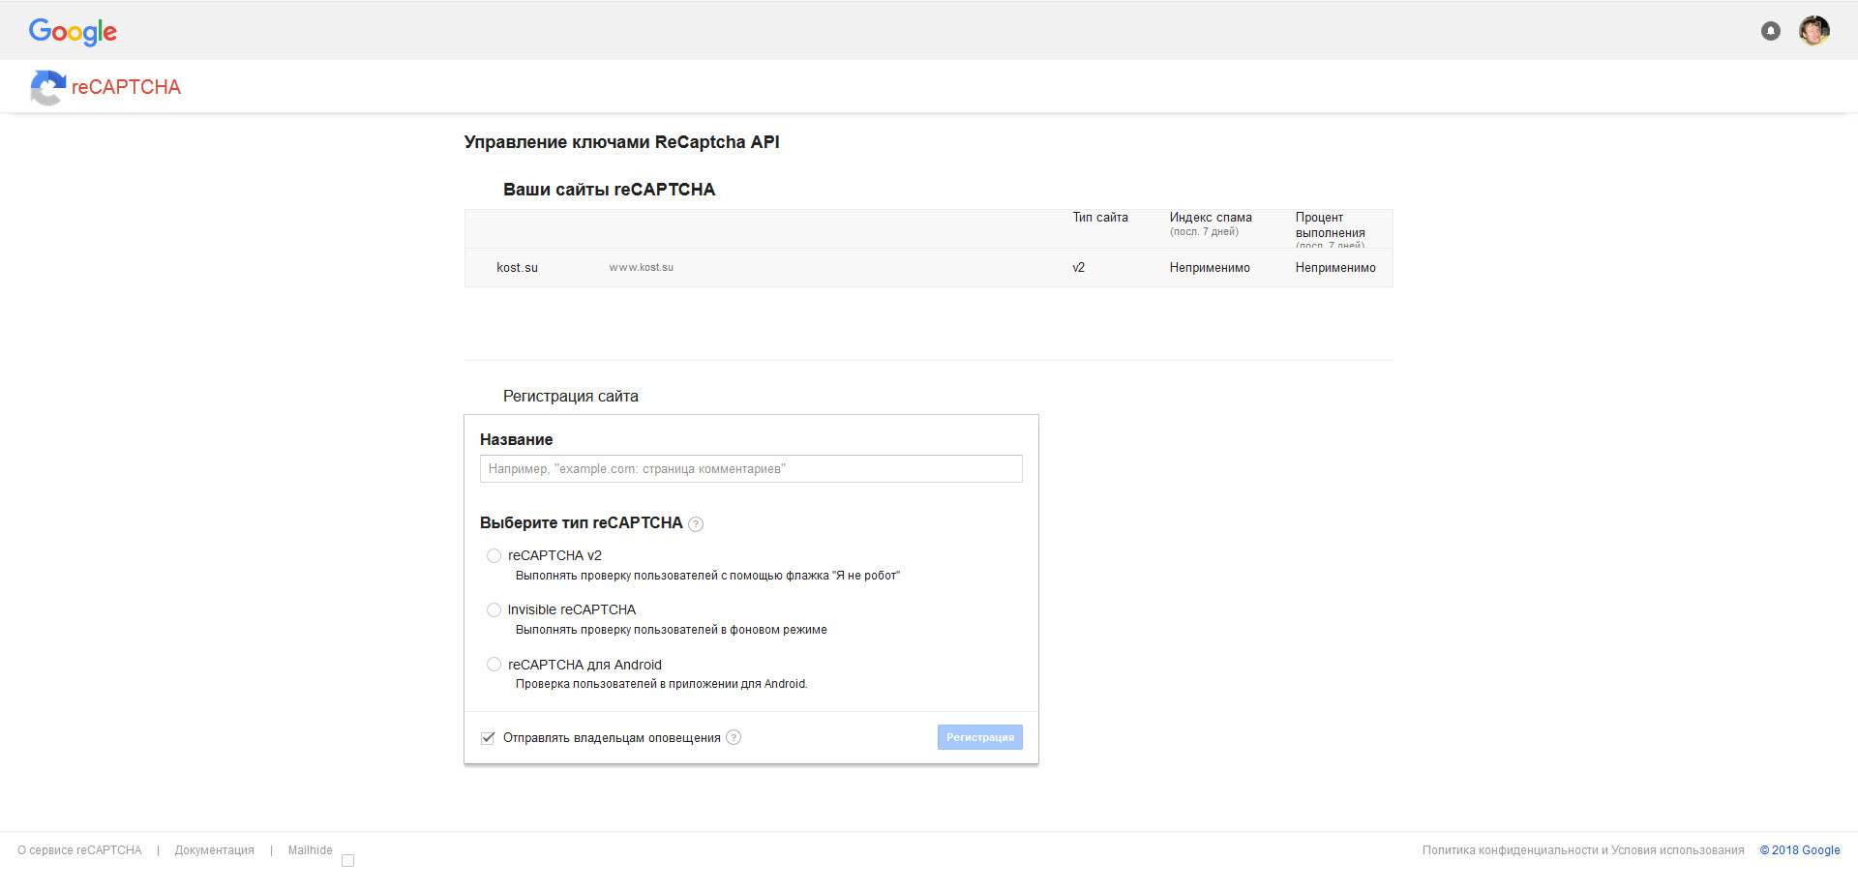
Task: Click the Google logo
Action: coord(73,32)
